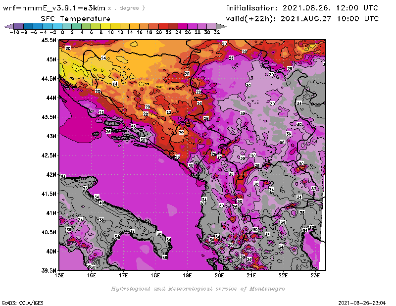
Task: Click legend swatch between 26 and 28
Action: [x=192, y=26]
